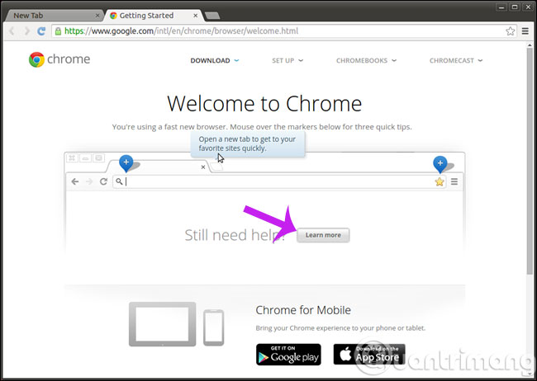Bookmark this page with the star icon
The image size is (537, 381).
(511, 31)
